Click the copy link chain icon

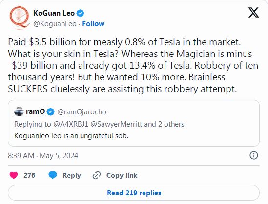97,175
